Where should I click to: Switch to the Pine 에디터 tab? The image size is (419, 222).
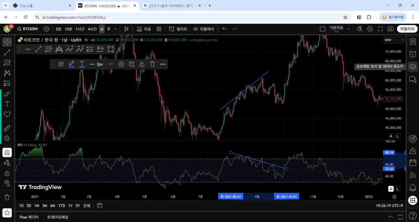click(29, 217)
